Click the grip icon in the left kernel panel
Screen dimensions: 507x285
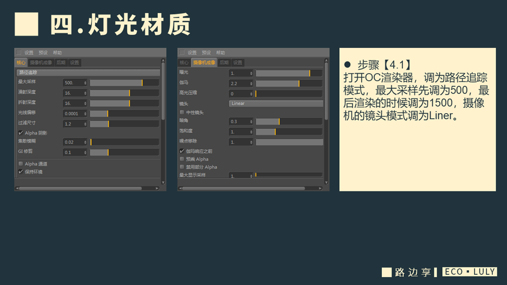19,52
